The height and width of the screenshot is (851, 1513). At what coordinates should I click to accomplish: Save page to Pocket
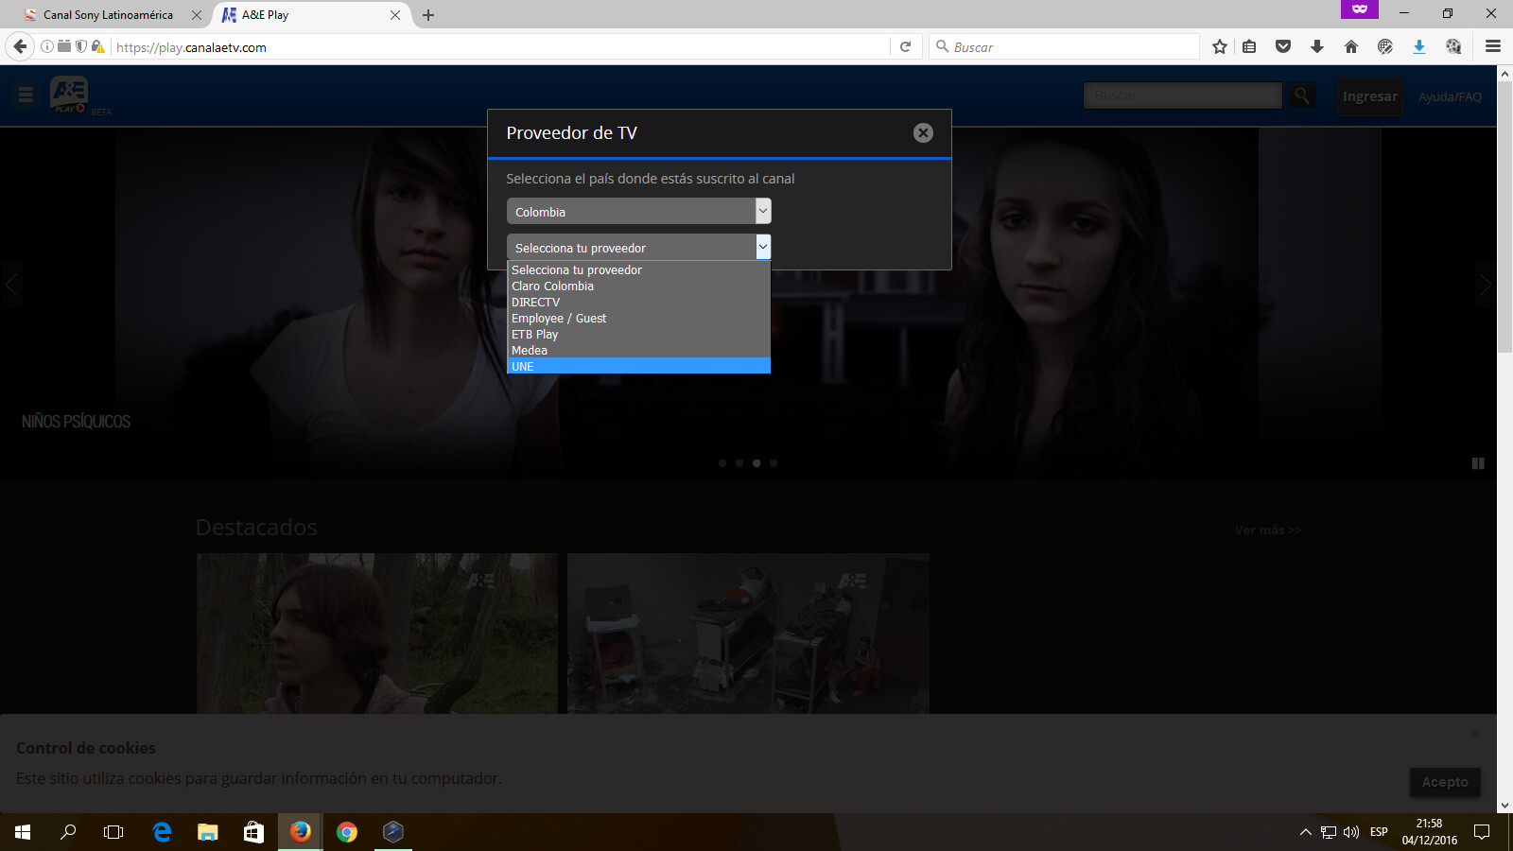[1283, 46]
